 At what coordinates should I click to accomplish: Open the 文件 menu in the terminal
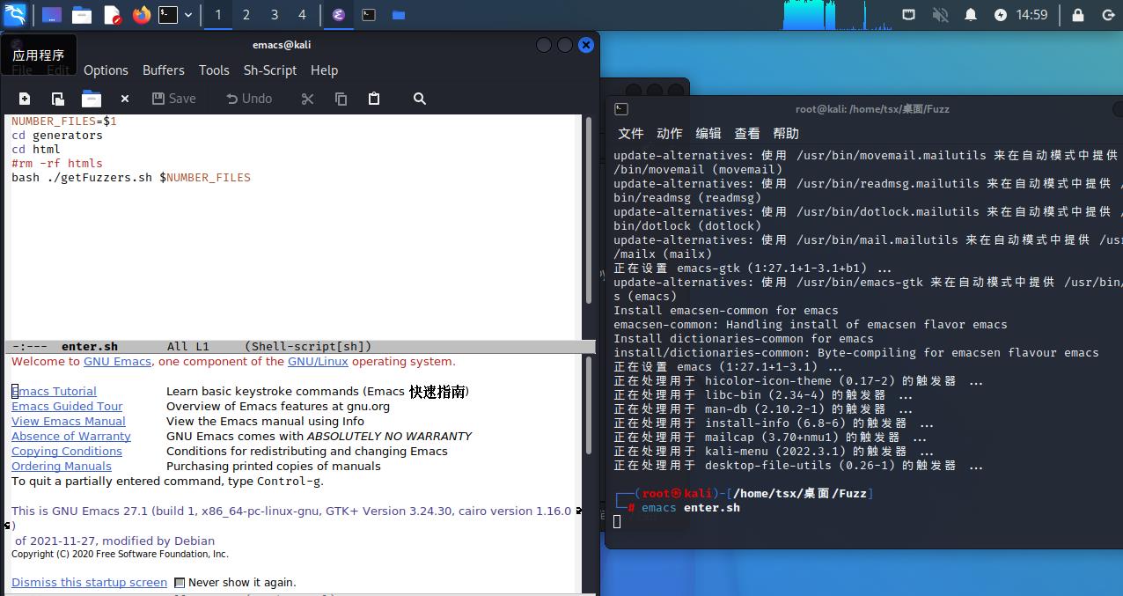pyautogui.click(x=631, y=134)
